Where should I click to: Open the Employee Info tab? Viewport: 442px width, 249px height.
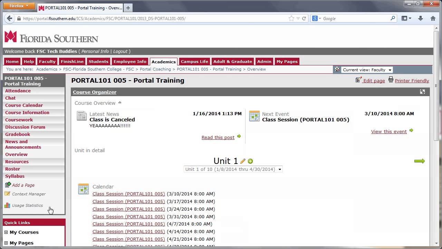pyautogui.click(x=130, y=61)
